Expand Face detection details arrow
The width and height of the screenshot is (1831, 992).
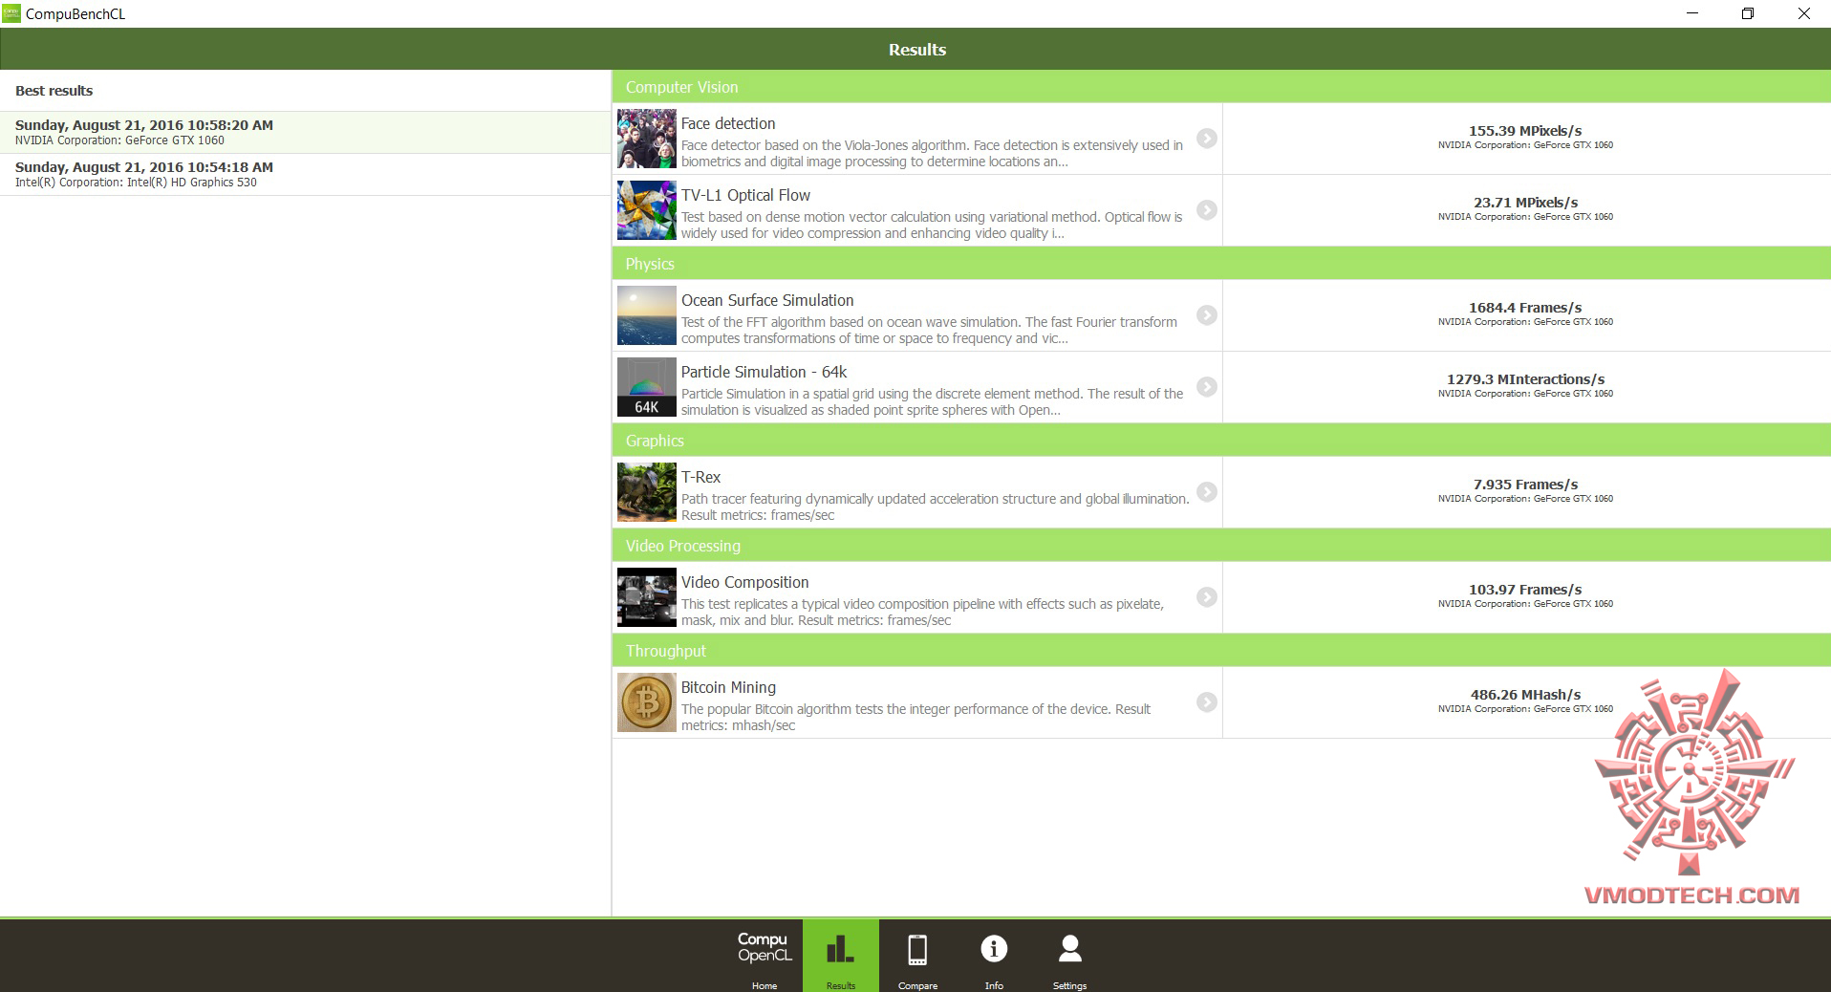point(1207,139)
